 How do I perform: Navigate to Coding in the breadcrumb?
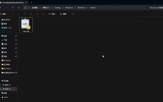tap(57, 8)
